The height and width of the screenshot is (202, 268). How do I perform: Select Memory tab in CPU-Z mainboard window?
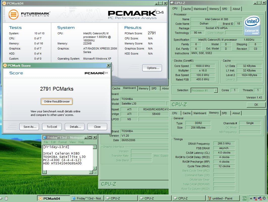click(143, 88)
